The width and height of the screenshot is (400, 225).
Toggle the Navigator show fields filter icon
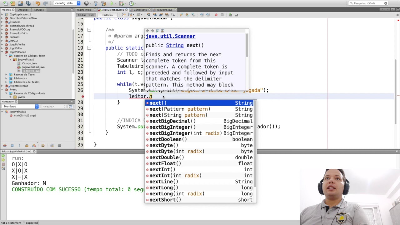12,146
